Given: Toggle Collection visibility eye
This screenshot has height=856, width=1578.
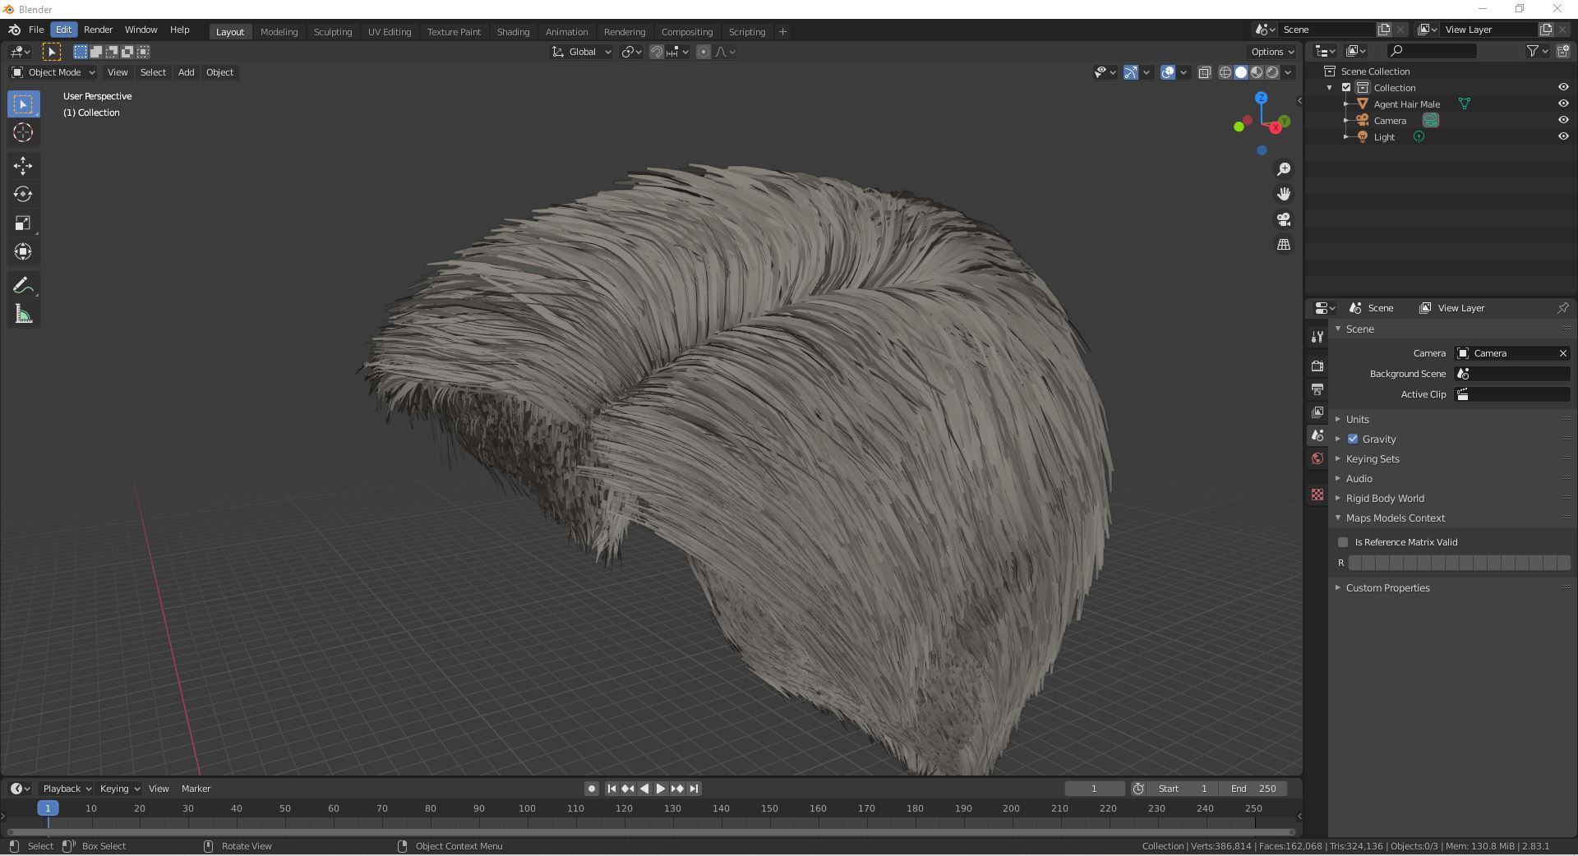Looking at the screenshot, I should [x=1563, y=88].
